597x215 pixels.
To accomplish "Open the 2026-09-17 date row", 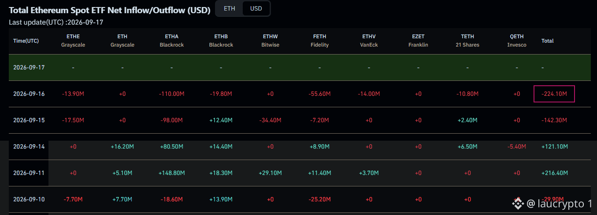I will (x=300, y=68).
